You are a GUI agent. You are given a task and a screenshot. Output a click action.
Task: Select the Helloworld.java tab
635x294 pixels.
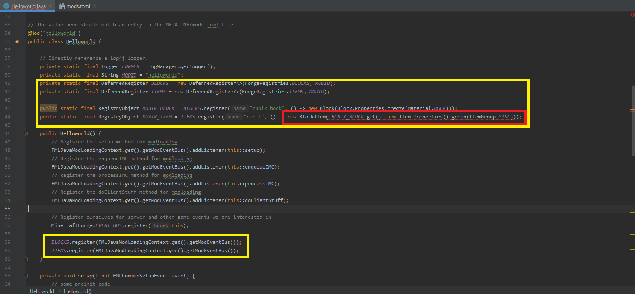pos(28,6)
